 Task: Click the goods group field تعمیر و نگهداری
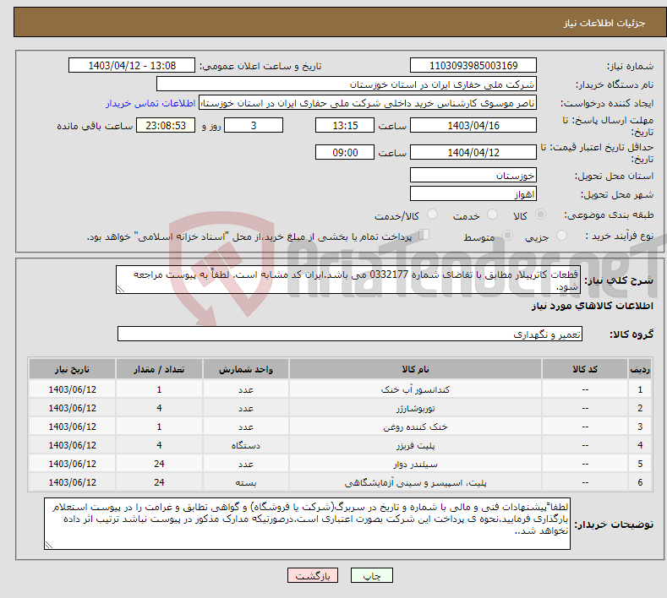350,334
